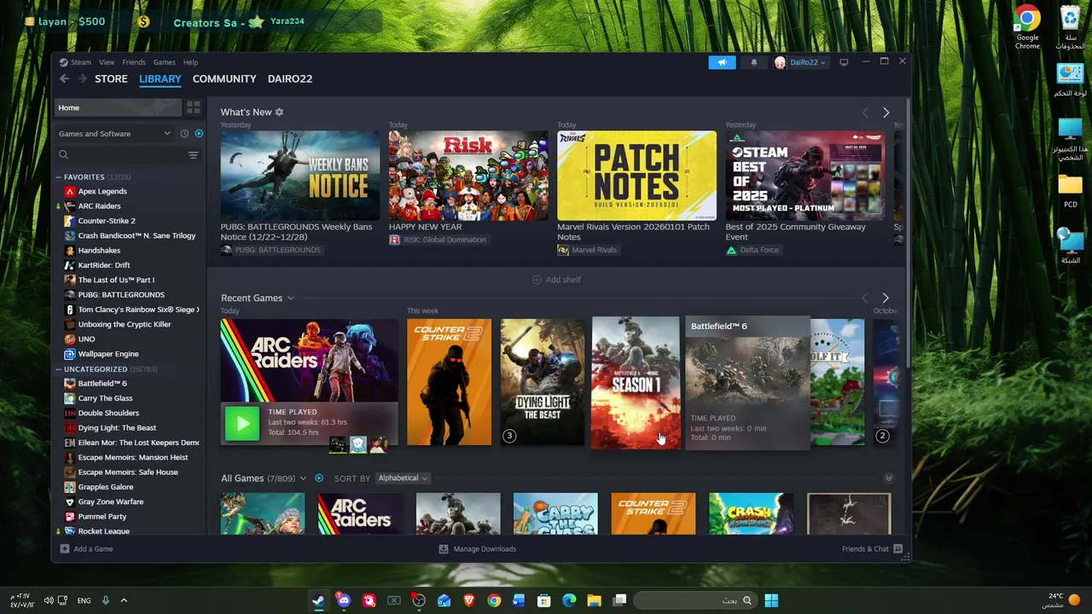
Task: Toggle sort by recent activity clock icon
Action: tap(184, 134)
